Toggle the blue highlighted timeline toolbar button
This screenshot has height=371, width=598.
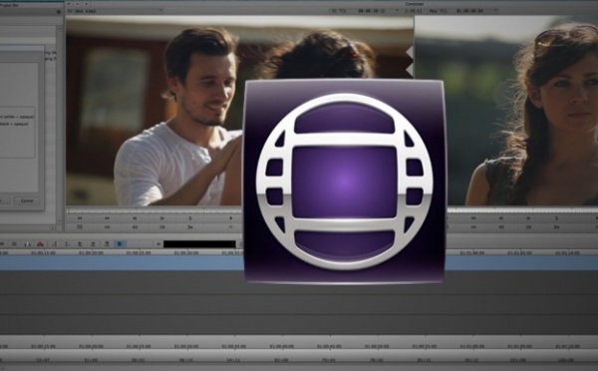point(120,244)
